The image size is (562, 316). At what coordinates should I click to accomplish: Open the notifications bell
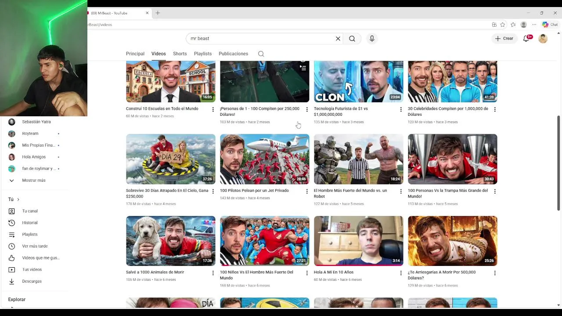tap(526, 39)
